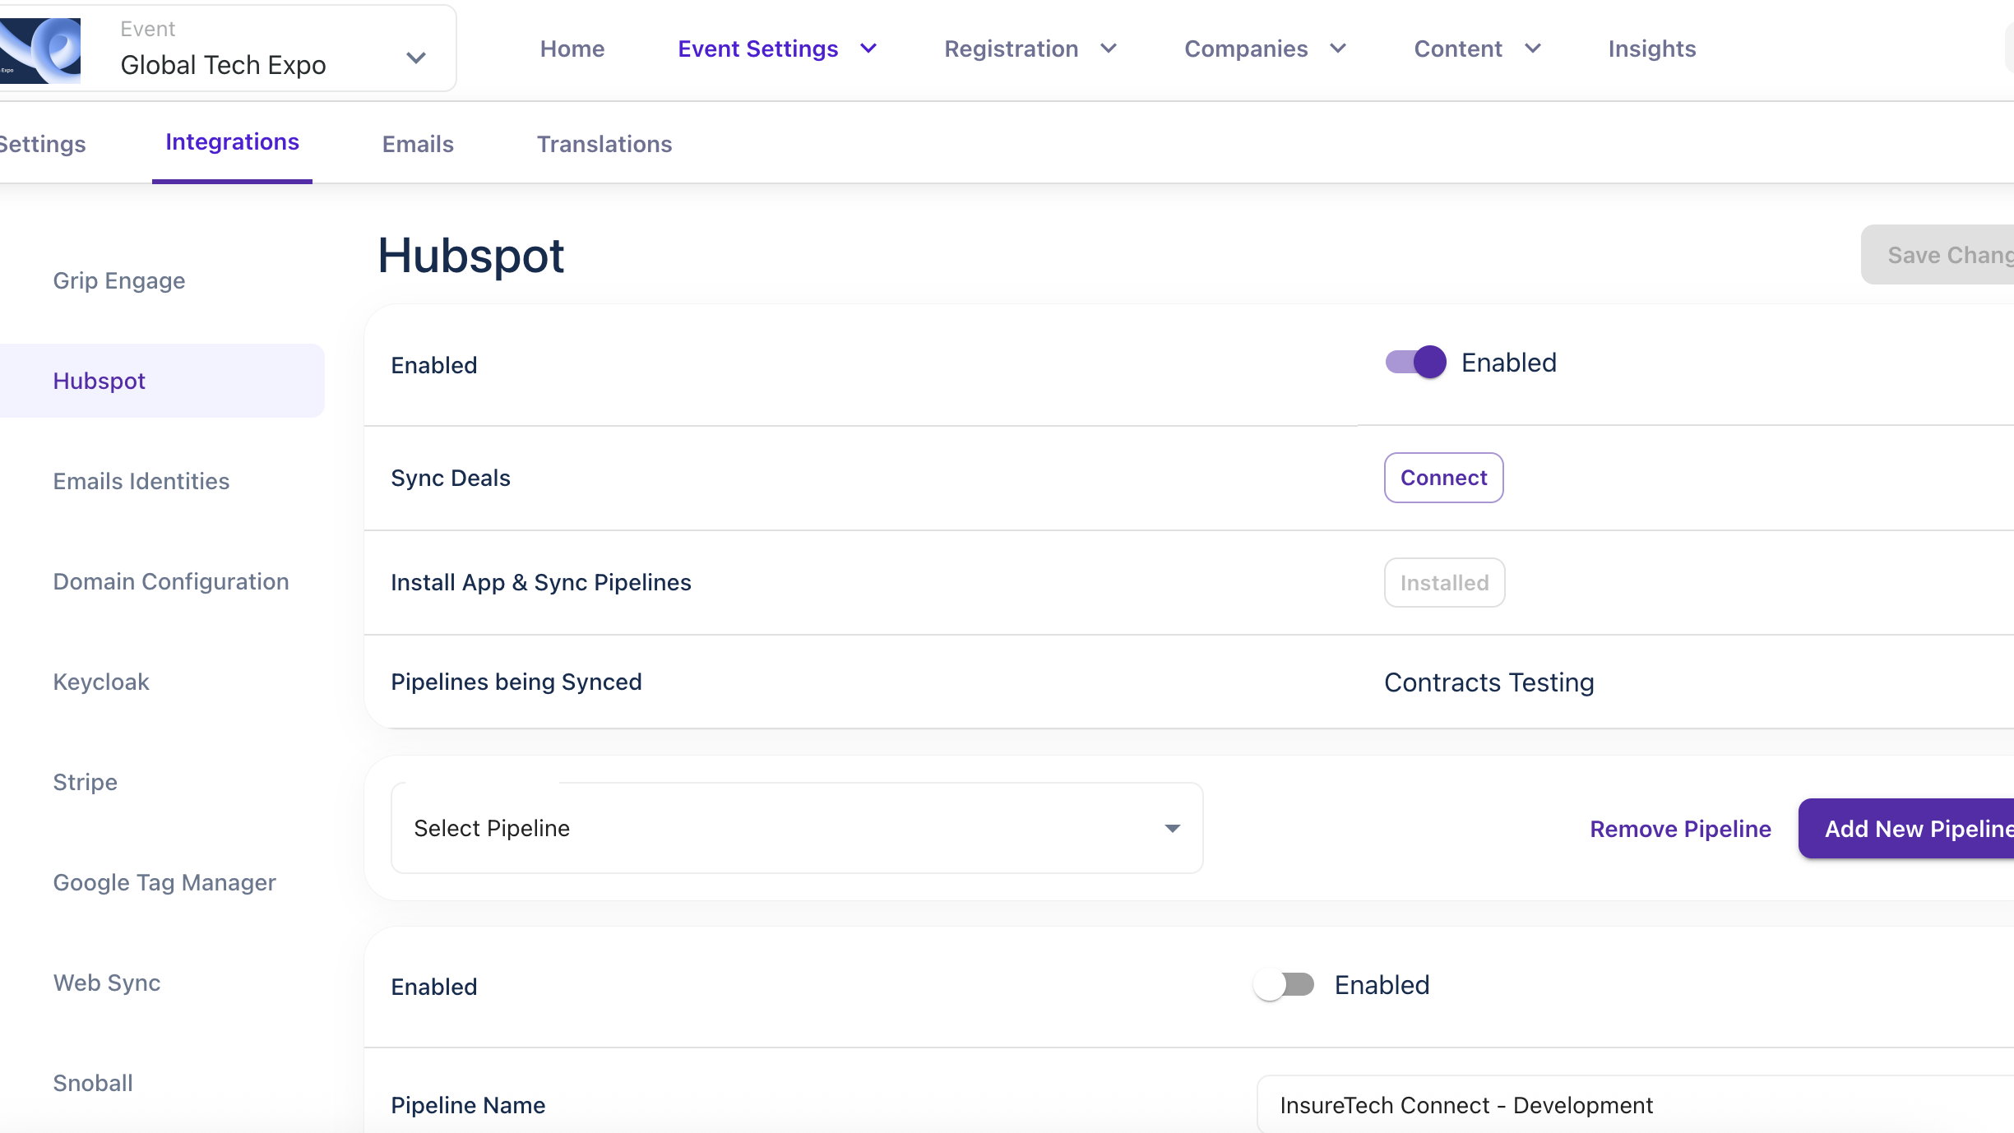Click the Global Tech Expo event logo
2014x1133 pixels.
point(40,50)
